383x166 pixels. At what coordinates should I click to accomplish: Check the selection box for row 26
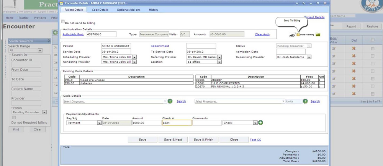coord(373,63)
